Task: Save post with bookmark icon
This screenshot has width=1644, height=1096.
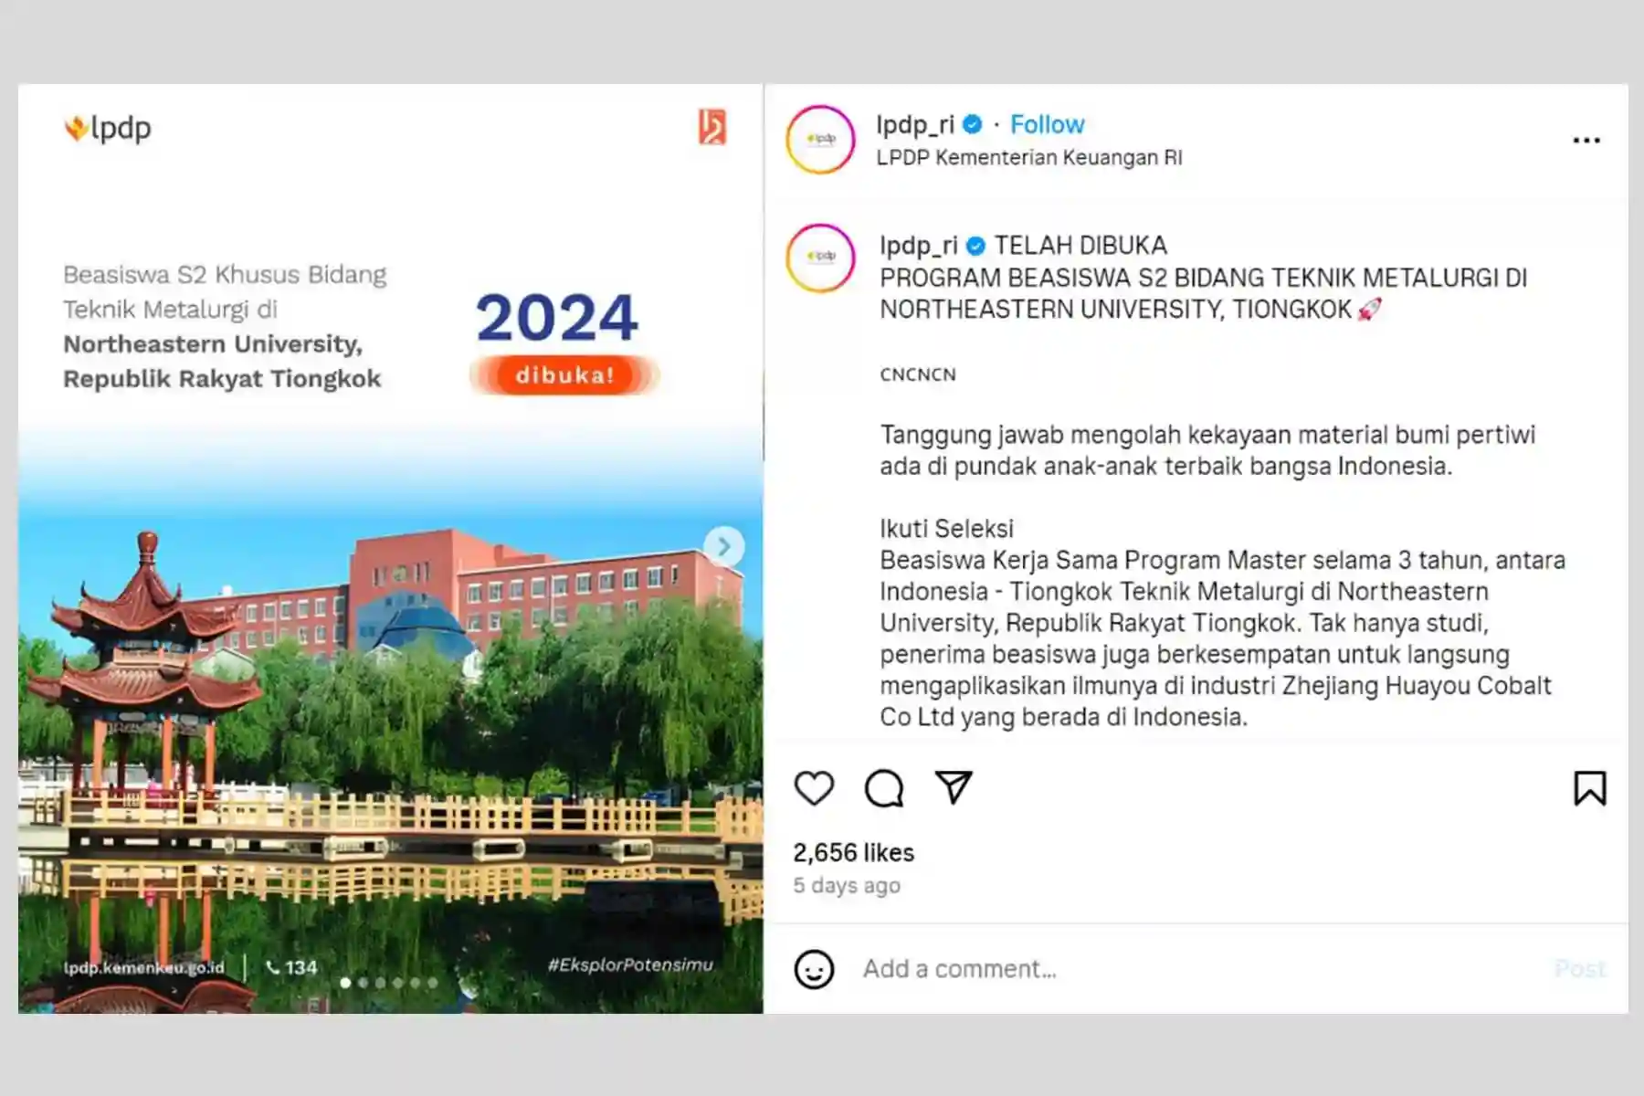Action: 1590,788
